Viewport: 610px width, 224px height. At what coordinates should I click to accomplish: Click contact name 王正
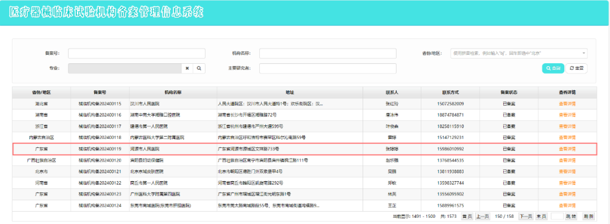pos(392,205)
